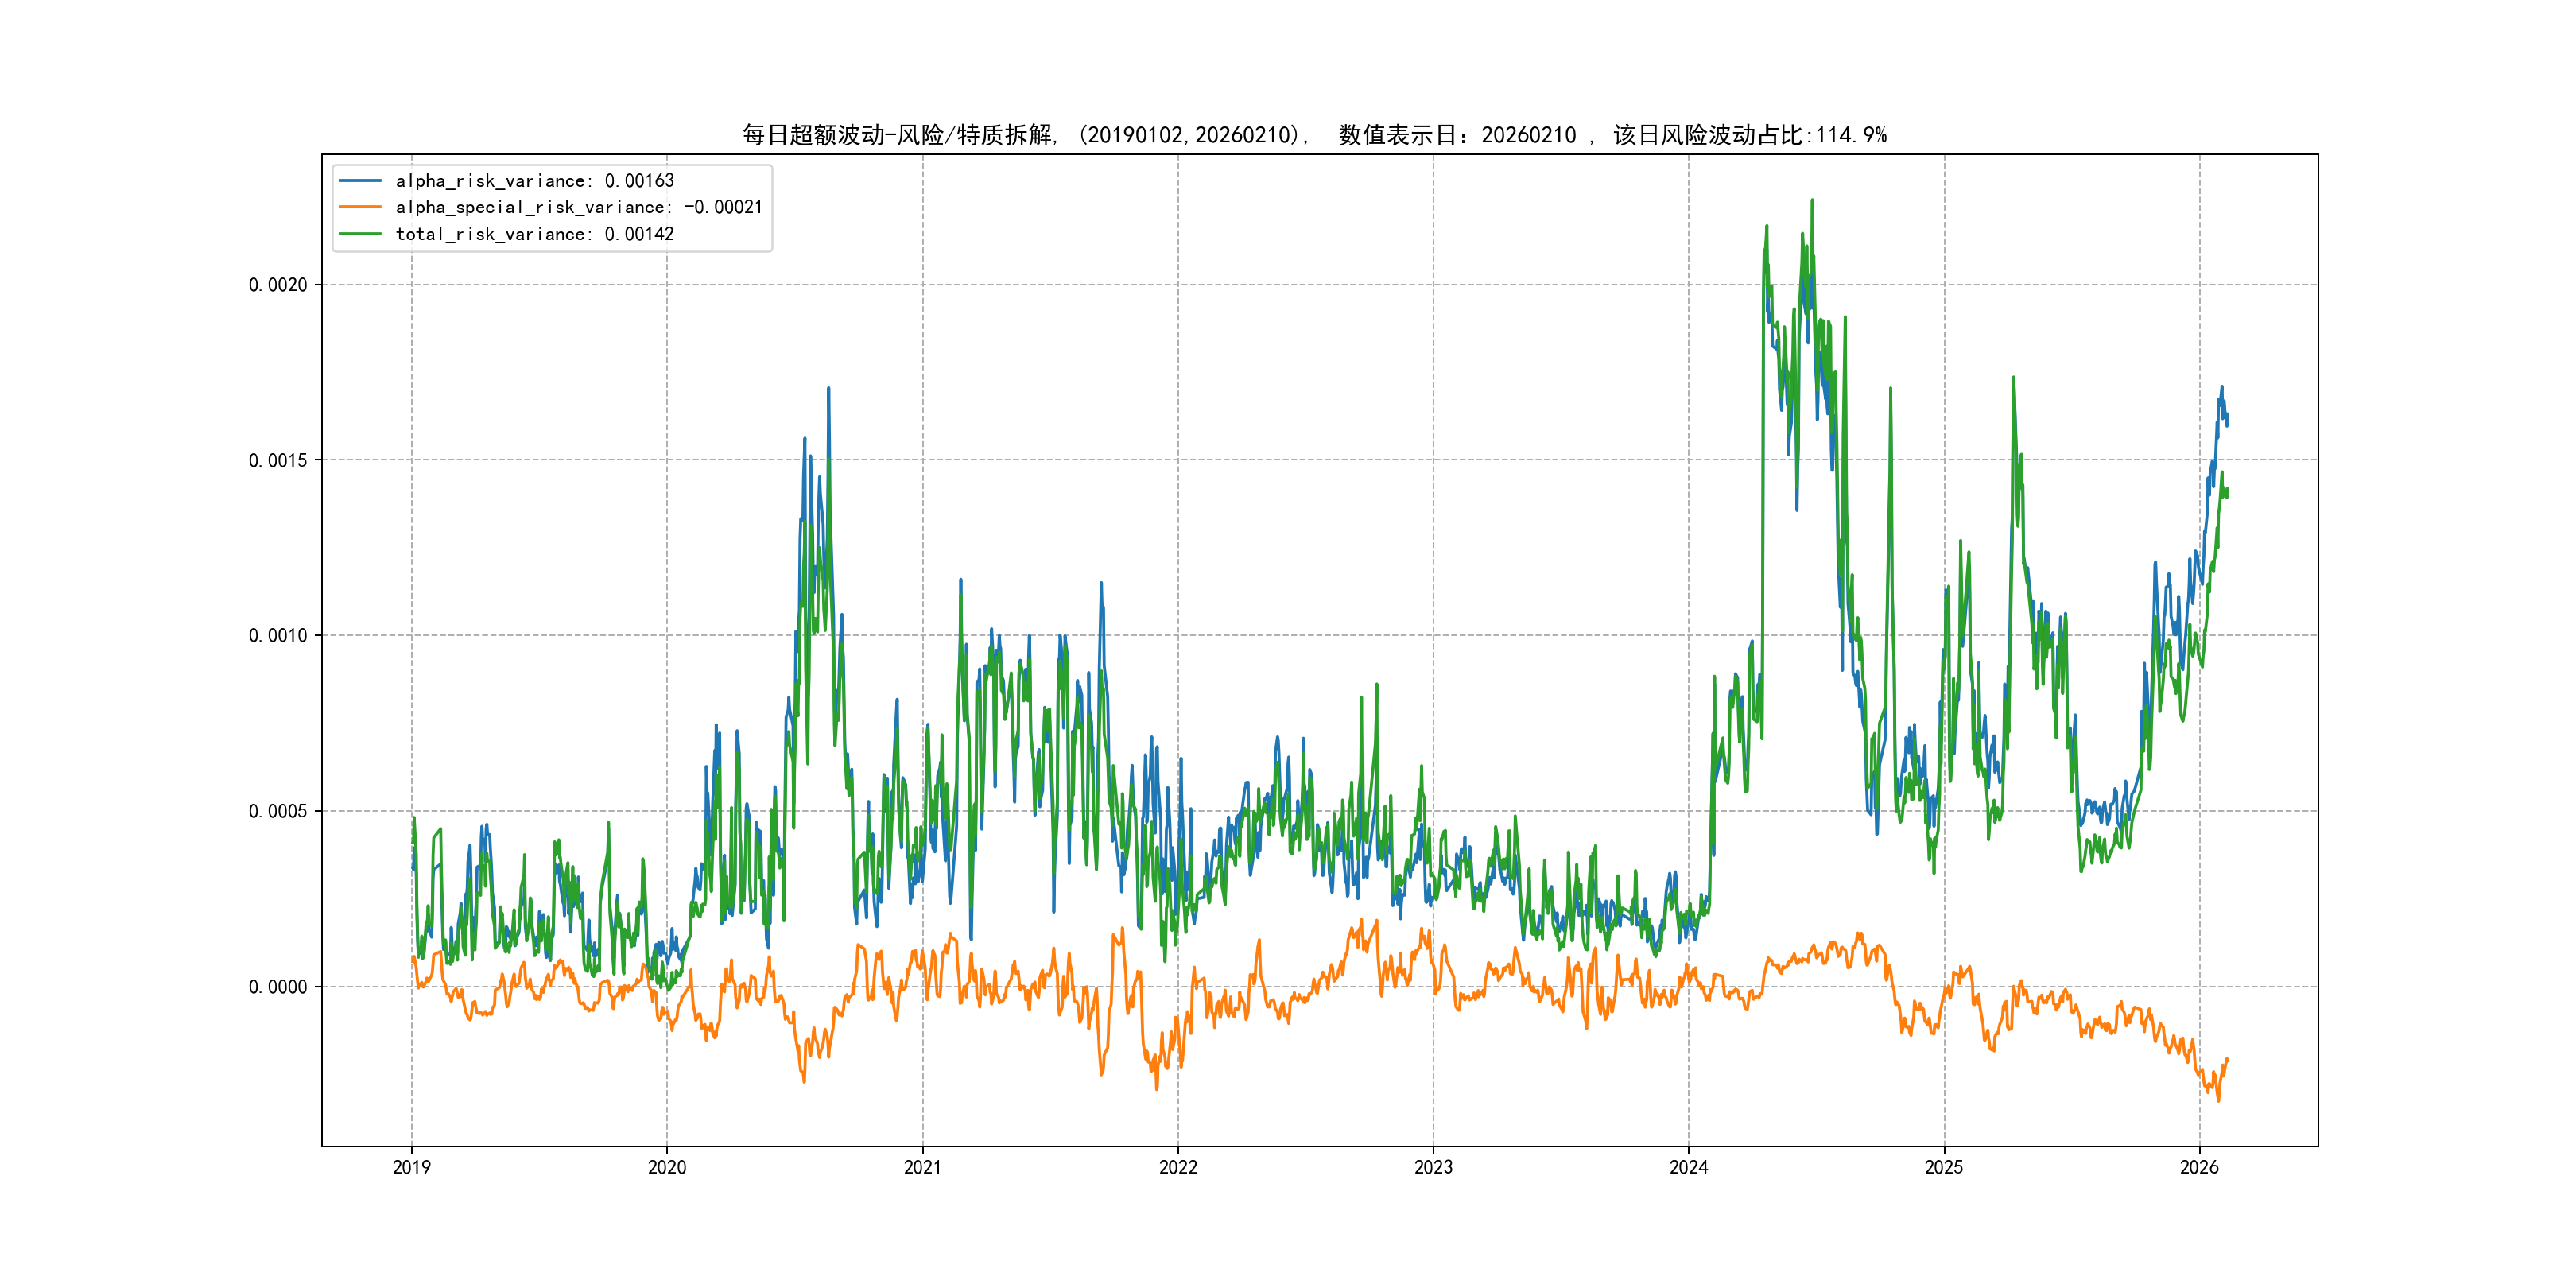Viewport: 2576px width, 1288px height.
Task: Click the 2023 x-axis tick label
Action: (1433, 1167)
